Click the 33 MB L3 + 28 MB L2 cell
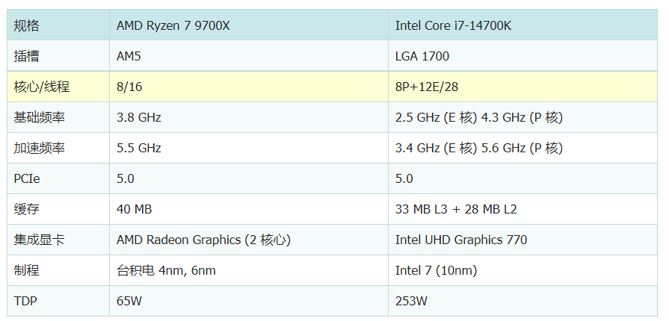Image resolution: width=669 pixels, height=321 pixels. 456,209
